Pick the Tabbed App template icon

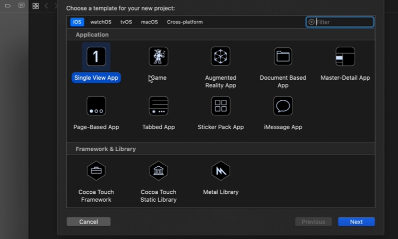pos(158,106)
